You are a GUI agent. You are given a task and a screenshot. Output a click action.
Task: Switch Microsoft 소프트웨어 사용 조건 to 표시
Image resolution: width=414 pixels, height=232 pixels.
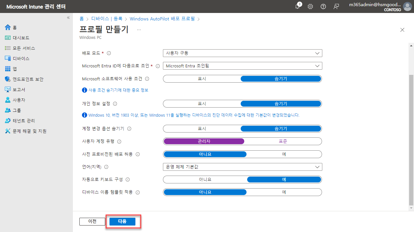click(x=201, y=78)
